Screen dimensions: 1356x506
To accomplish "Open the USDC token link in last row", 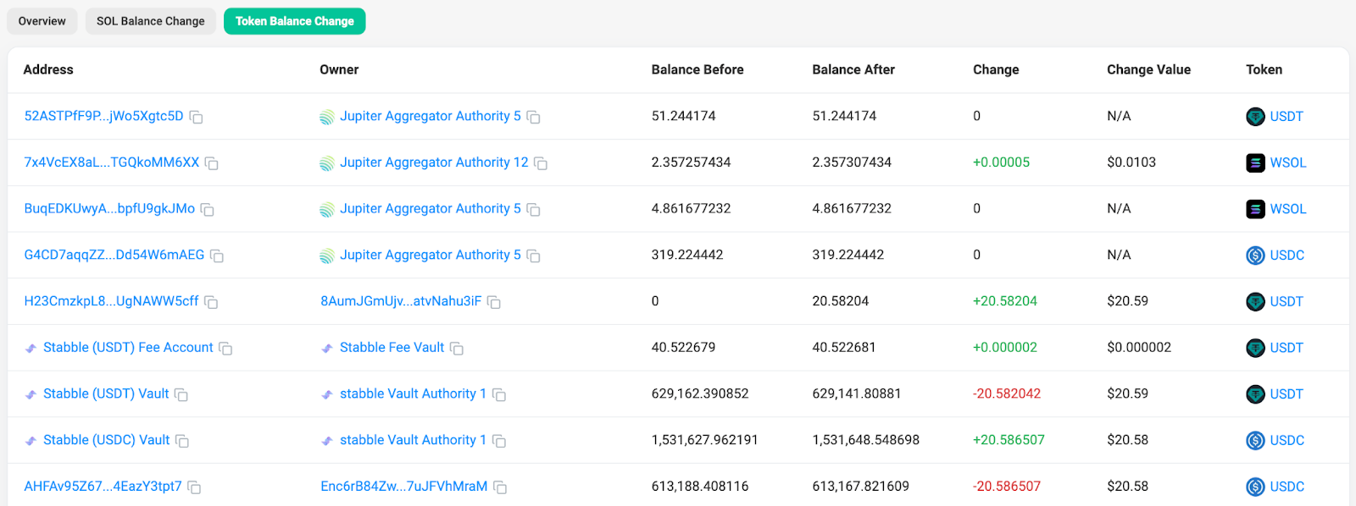I will [1287, 487].
